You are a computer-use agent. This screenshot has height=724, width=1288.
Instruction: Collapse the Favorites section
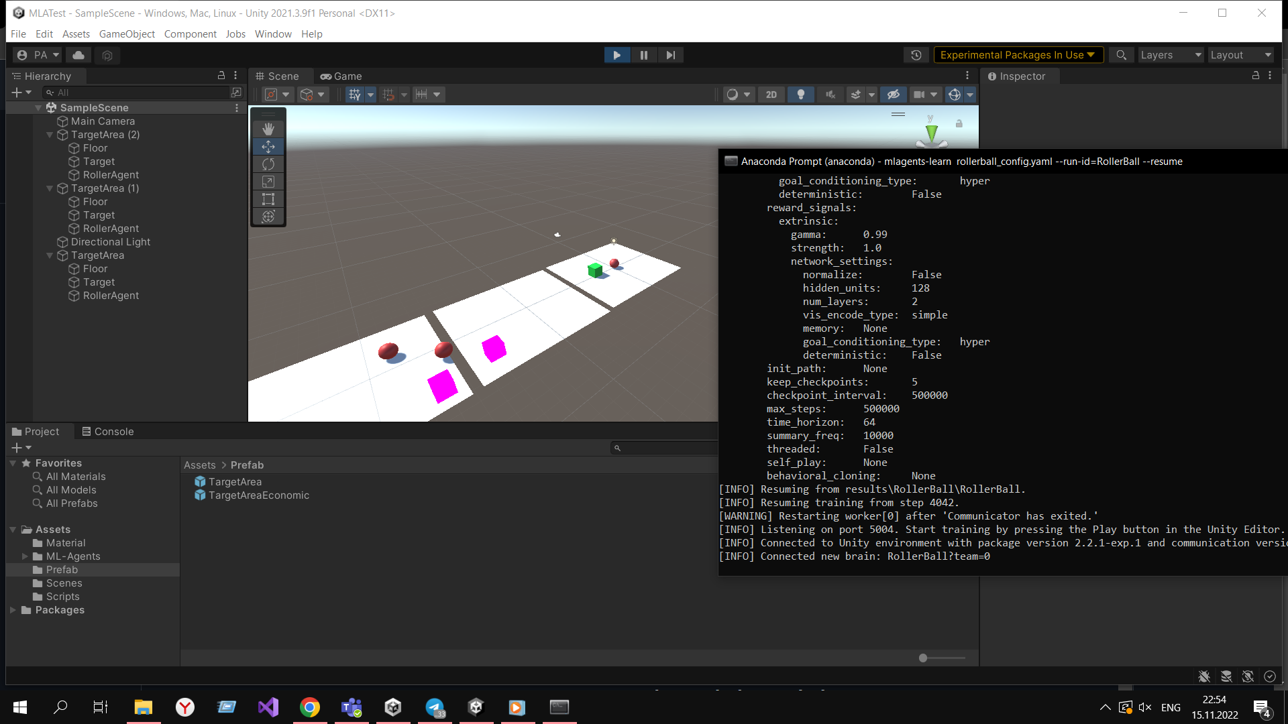pos(13,463)
